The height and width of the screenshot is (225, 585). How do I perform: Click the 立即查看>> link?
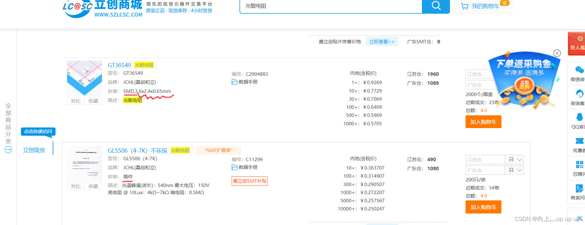[x=382, y=42]
